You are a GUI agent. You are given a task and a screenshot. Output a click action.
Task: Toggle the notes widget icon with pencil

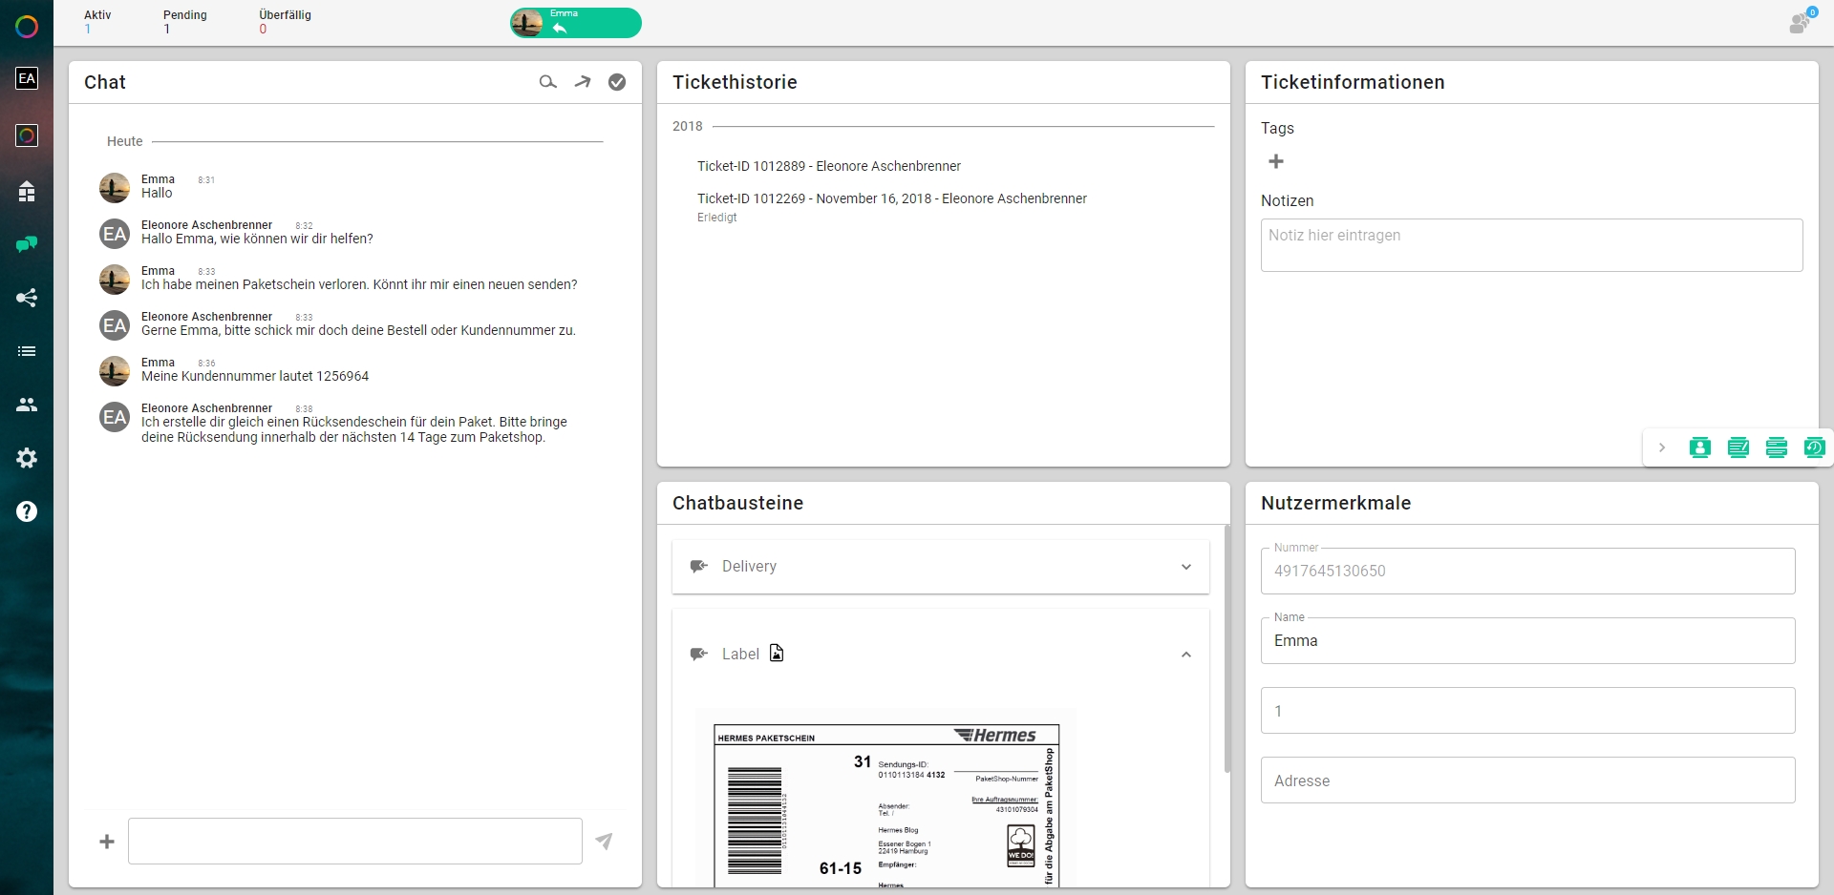point(1738,447)
